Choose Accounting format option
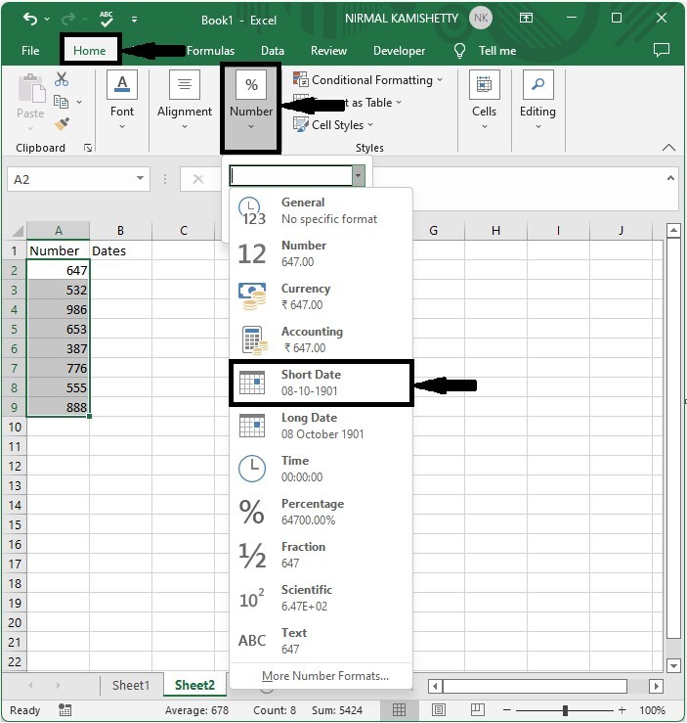 tap(321, 339)
